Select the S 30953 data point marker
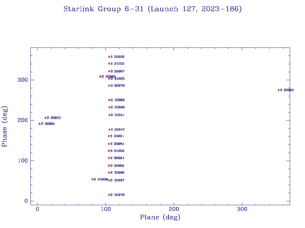The image size is (305, 228). pyautogui.click(x=45, y=118)
